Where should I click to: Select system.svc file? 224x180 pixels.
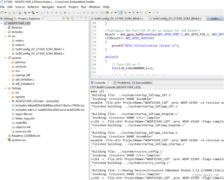click(x=19, y=140)
